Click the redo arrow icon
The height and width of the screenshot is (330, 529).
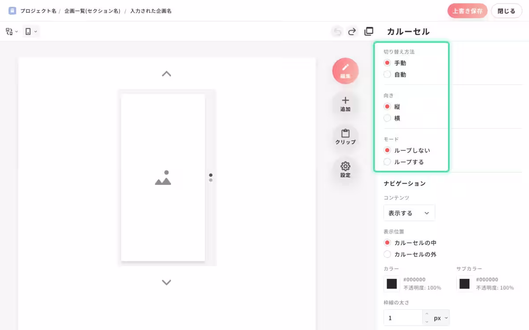[352, 31]
